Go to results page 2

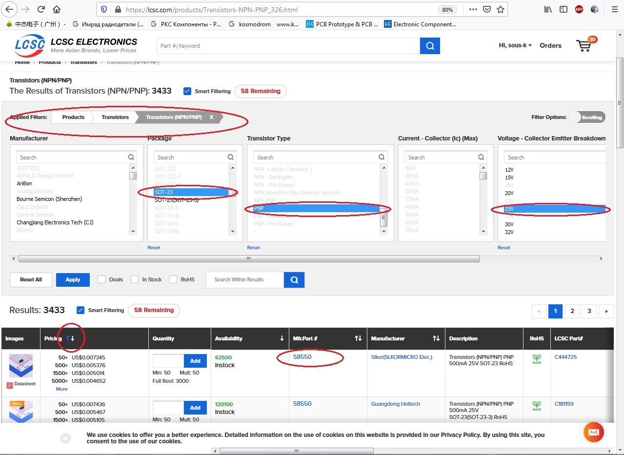pyautogui.click(x=572, y=311)
